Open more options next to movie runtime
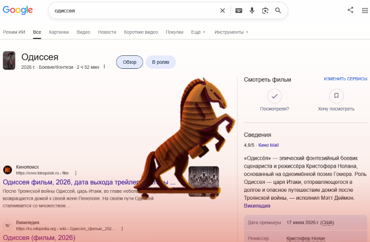 (104, 67)
